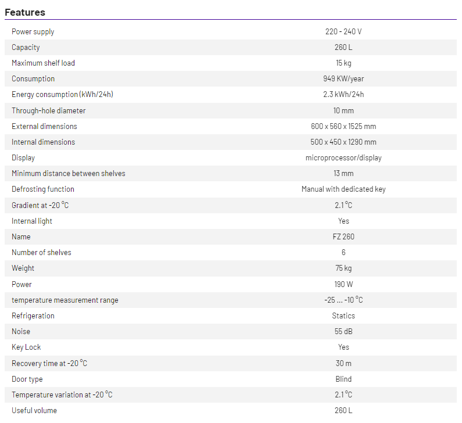Select the microprocessor/display value
Image resolution: width=462 pixels, height=423 pixels.
(343, 157)
